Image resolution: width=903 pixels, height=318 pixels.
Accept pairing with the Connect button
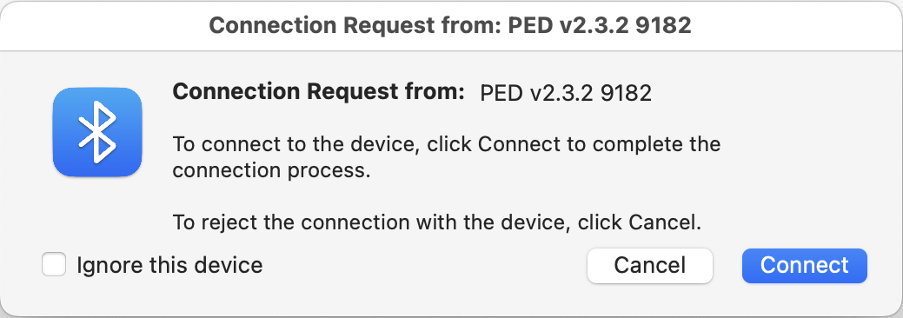point(805,266)
